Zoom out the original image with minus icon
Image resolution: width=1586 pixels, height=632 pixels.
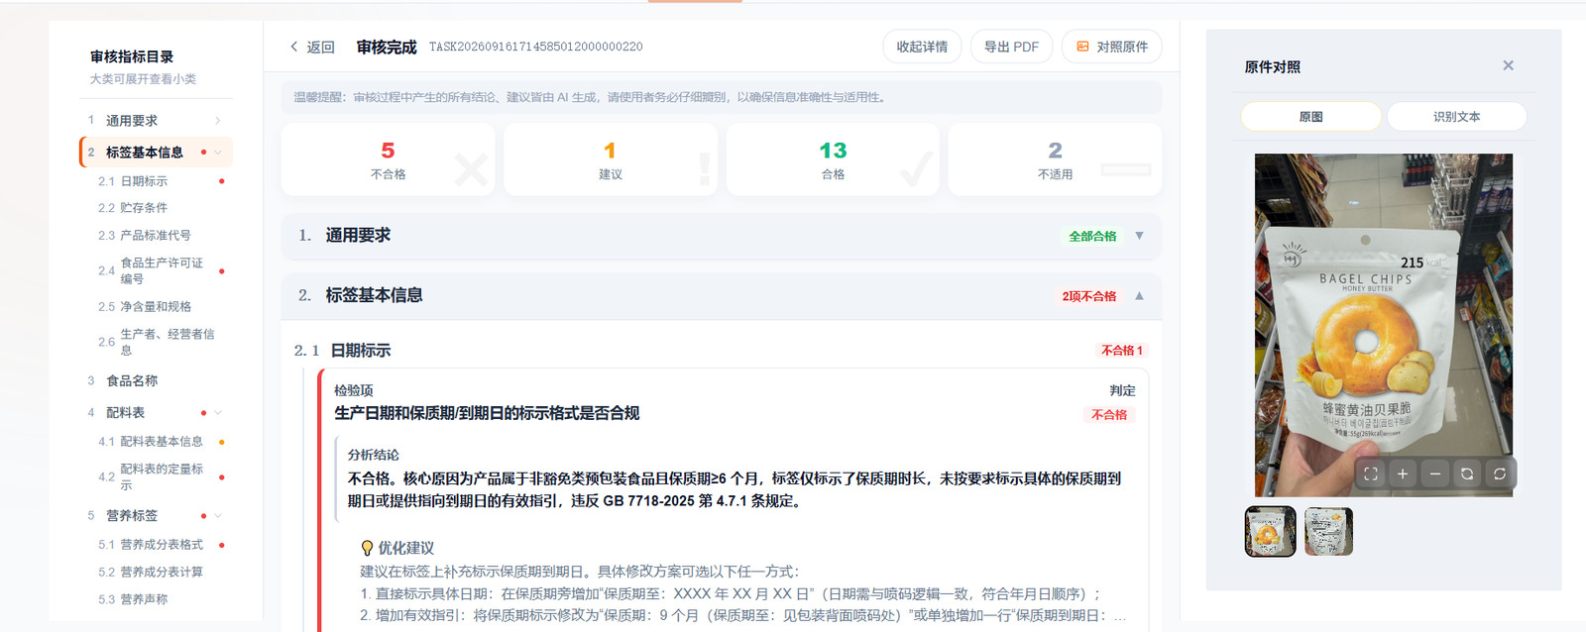(x=1434, y=474)
